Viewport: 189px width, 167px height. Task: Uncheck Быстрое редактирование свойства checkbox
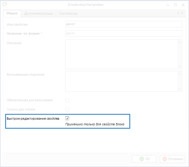point(67,118)
